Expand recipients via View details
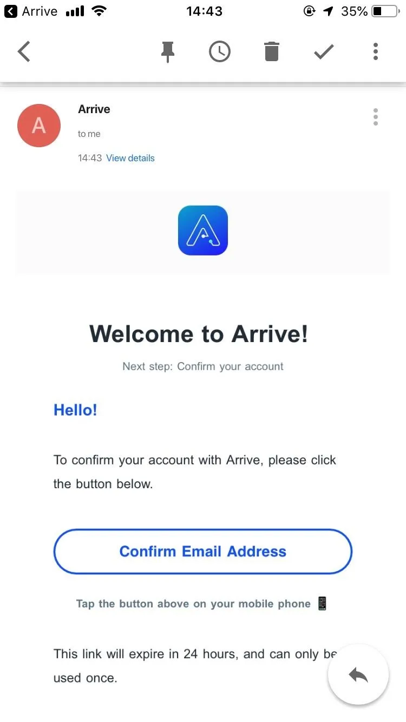The image size is (406, 722). pos(130,158)
